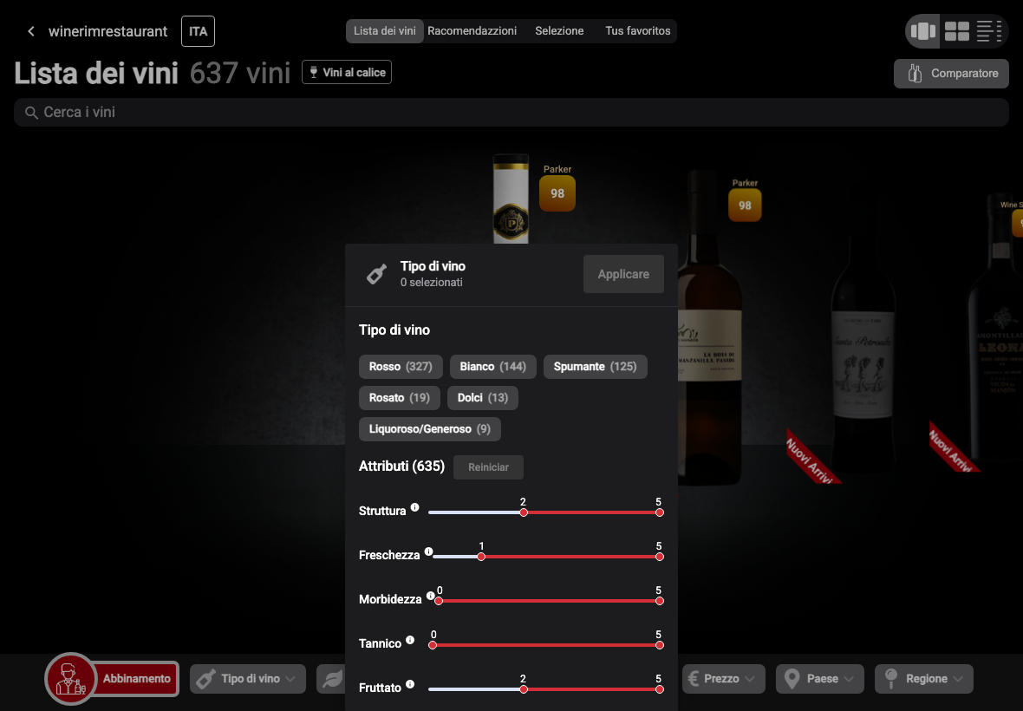Show info for Tannico attribute
The width and height of the screenshot is (1023, 711).
click(410, 640)
